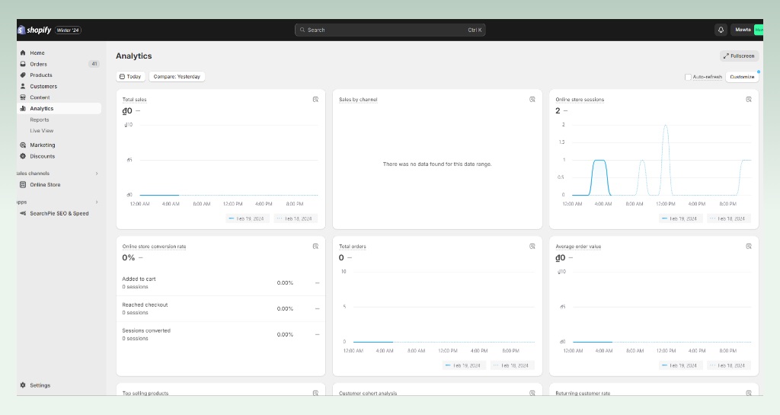The image size is (780, 415).
Task: Select Reports under Analytics
Action: [40, 120]
